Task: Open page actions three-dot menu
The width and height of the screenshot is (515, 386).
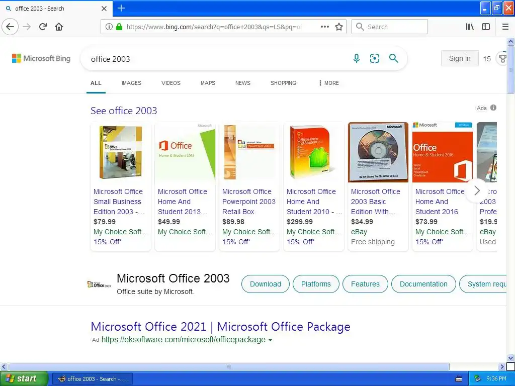Action: [324, 27]
